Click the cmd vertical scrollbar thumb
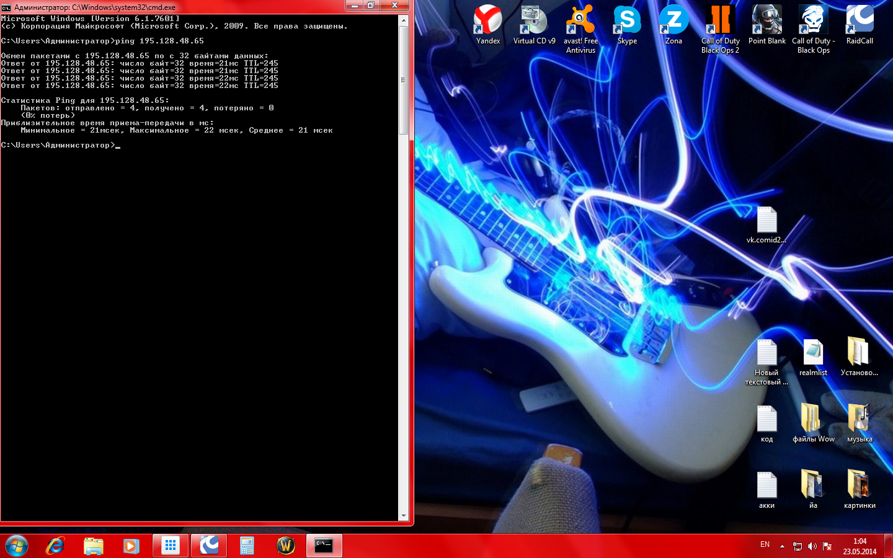Screen dimensions: 893x558 404,80
